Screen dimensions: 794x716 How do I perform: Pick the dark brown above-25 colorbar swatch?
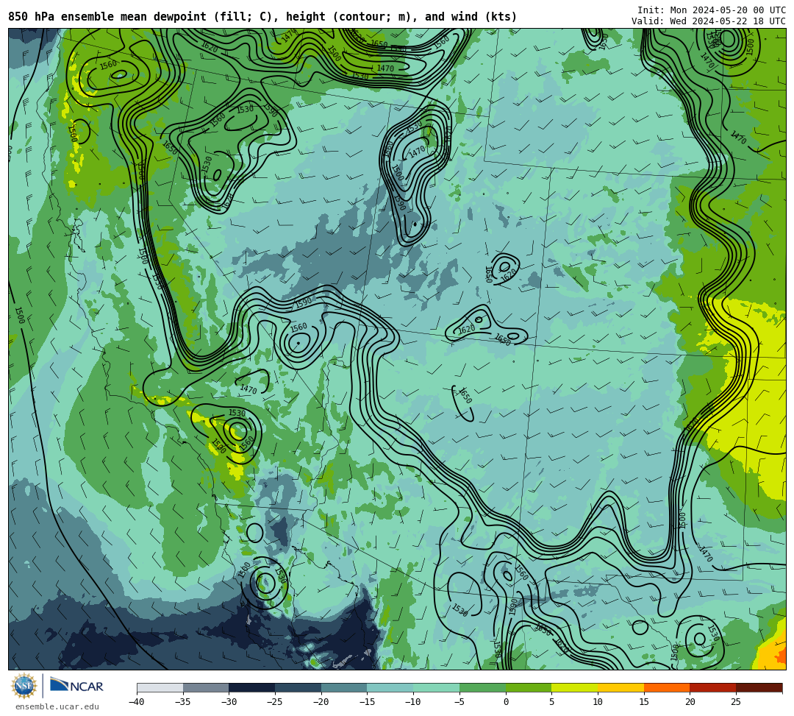(759, 687)
